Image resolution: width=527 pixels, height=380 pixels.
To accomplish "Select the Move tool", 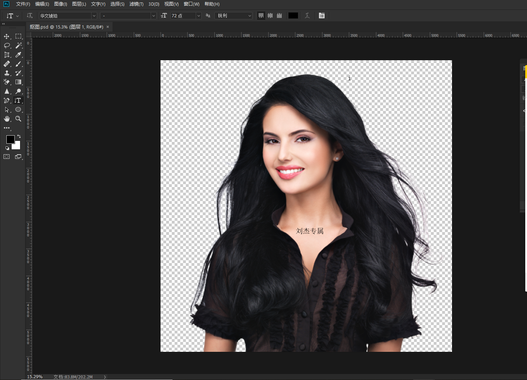I will tap(7, 36).
